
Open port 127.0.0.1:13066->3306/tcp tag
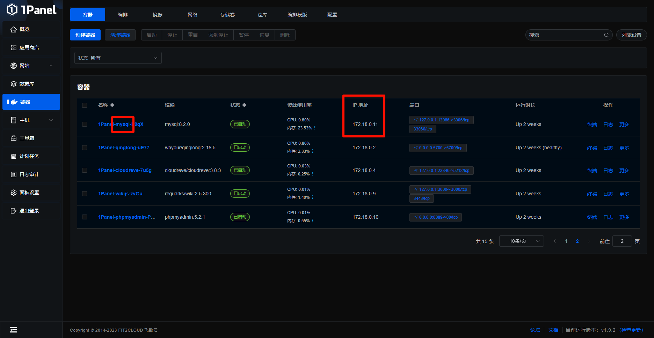[442, 120]
